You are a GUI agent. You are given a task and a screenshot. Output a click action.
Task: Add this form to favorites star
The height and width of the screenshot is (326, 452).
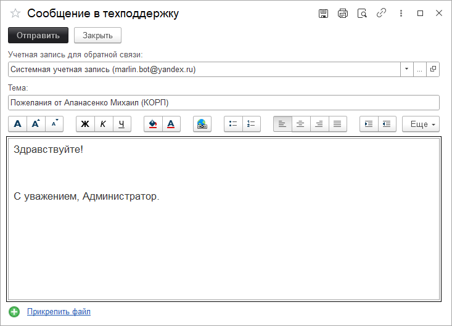[x=15, y=14]
